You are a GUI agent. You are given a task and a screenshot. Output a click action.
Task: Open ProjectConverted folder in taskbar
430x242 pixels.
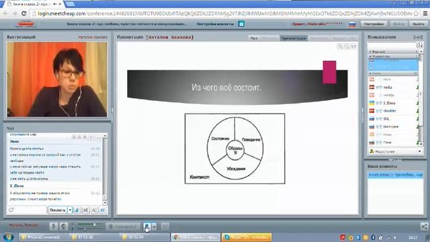43,237
